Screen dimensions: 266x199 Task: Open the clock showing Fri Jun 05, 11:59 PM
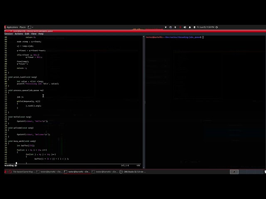coord(205,27)
